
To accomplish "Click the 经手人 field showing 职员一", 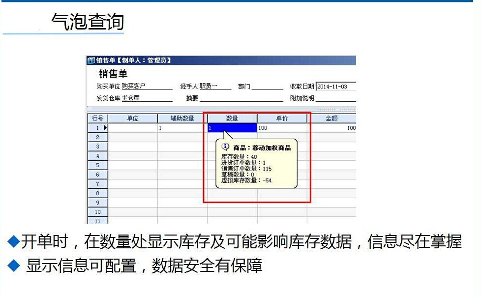I will coord(215,87).
